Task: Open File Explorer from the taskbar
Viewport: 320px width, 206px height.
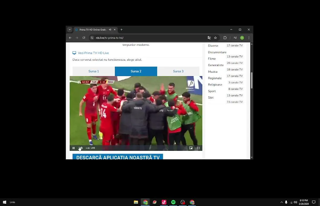Action: (136, 202)
